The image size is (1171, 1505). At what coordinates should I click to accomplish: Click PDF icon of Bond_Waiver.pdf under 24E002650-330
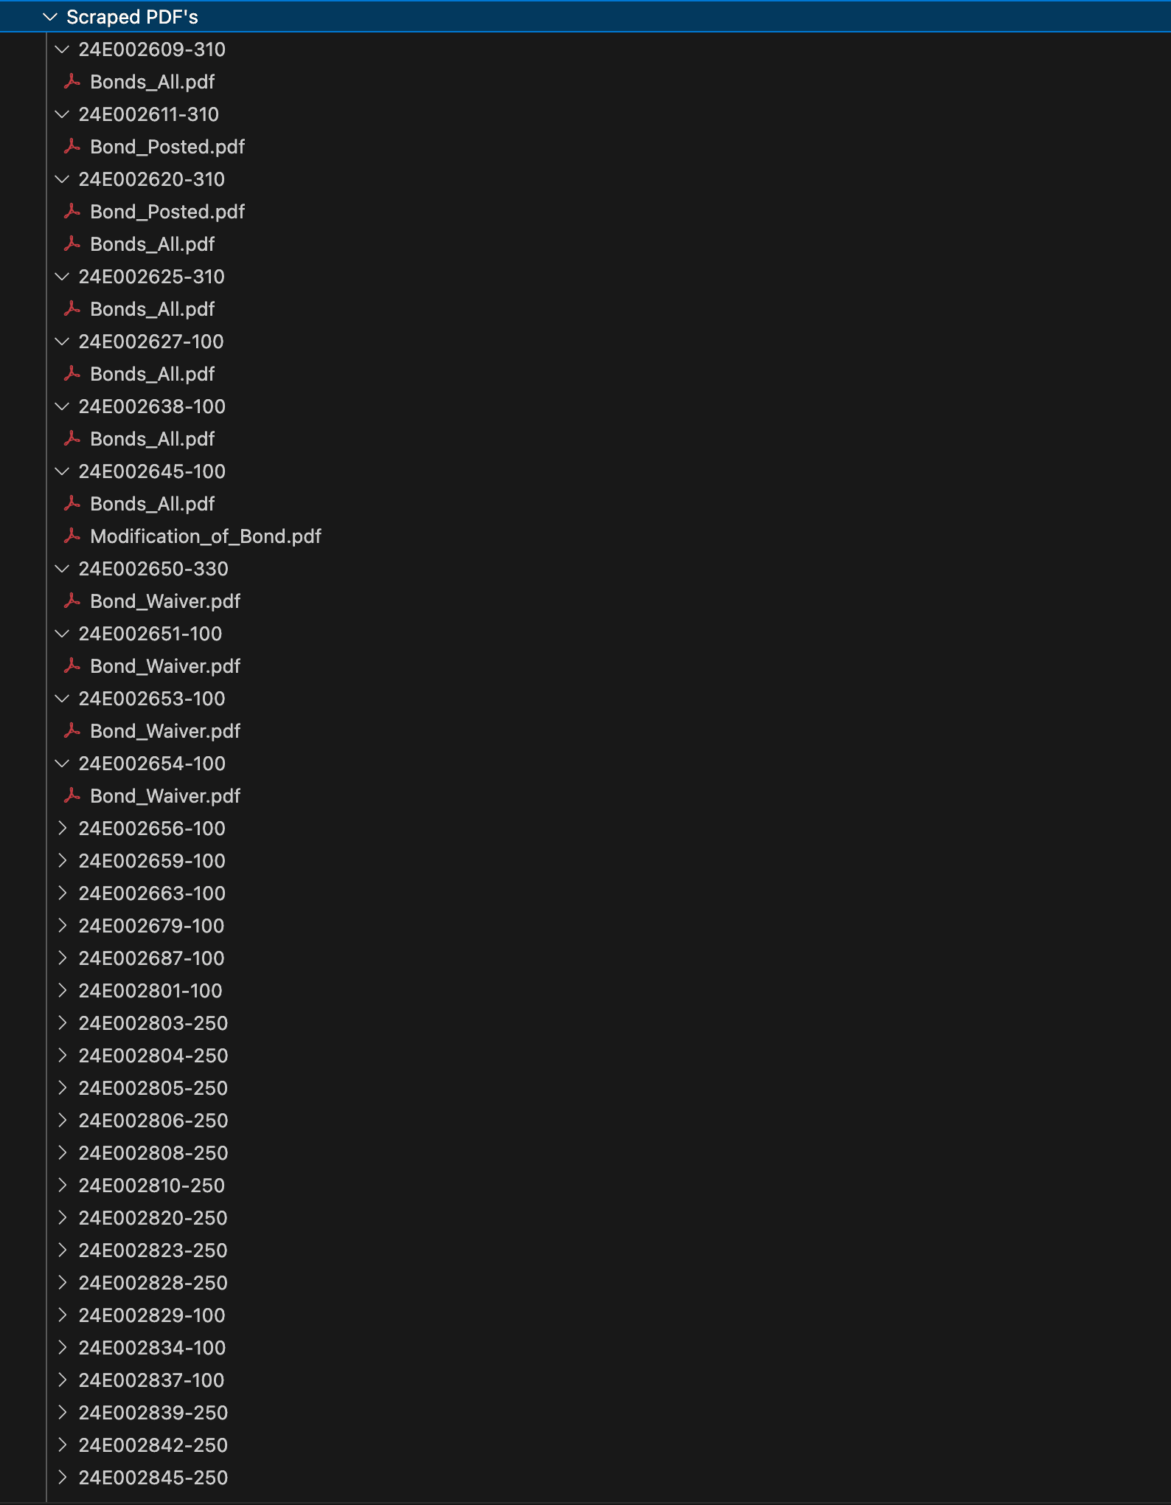72,601
